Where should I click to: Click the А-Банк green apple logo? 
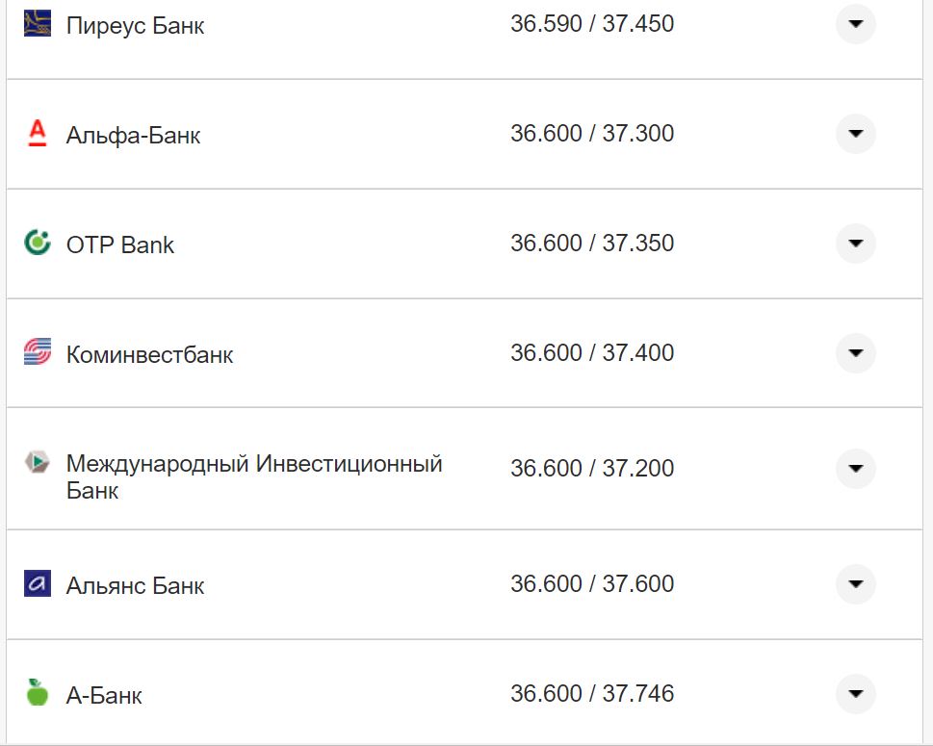37,693
